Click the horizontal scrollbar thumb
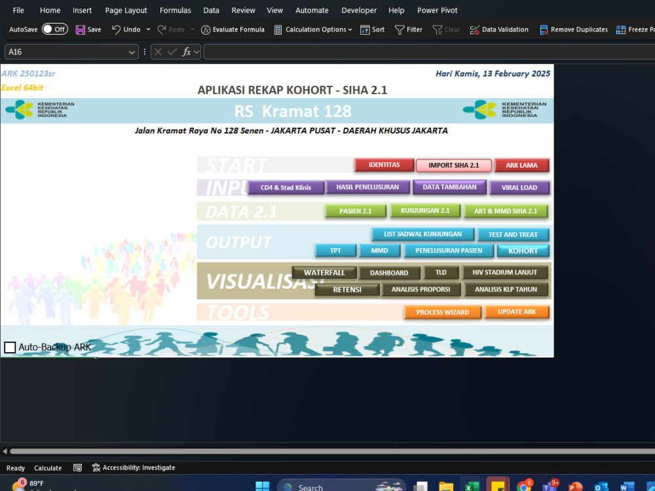The height and width of the screenshot is (491, 655). point(332,451)
